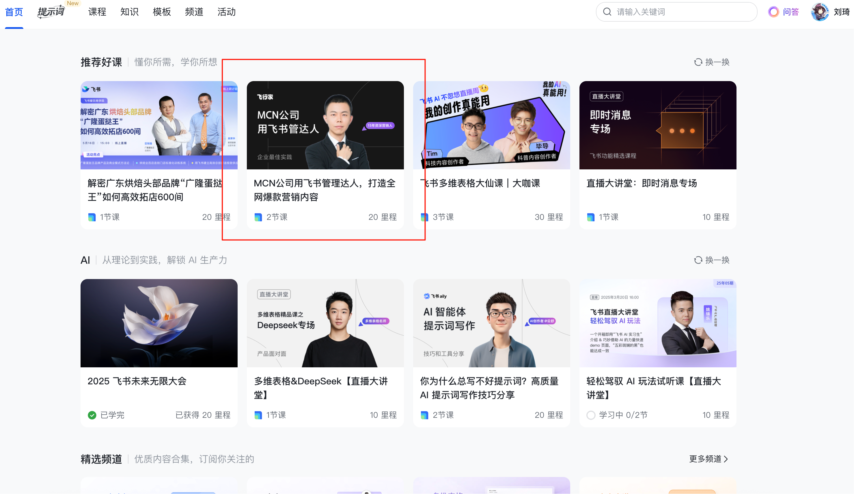Click title MCN公司用飞书管理达人
The image size is (854, 494).
[325, 190]
